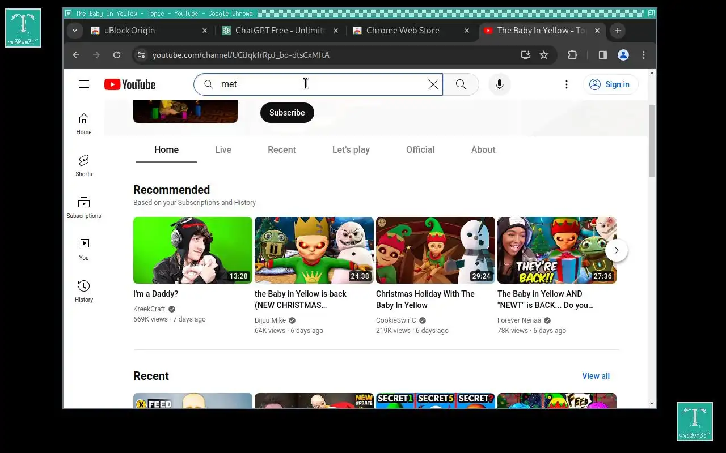The image size is (726, 453).
Task: Select the channel Live tab
Action: [223, 150]
